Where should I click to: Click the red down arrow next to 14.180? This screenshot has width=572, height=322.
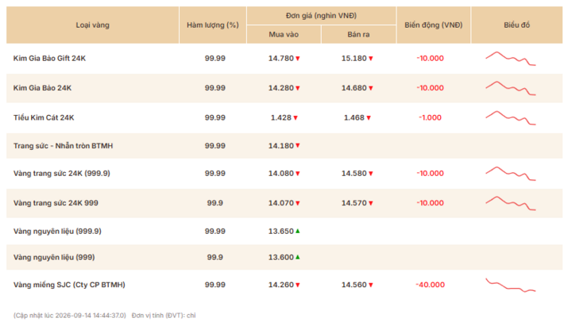[x=298, y=146]
